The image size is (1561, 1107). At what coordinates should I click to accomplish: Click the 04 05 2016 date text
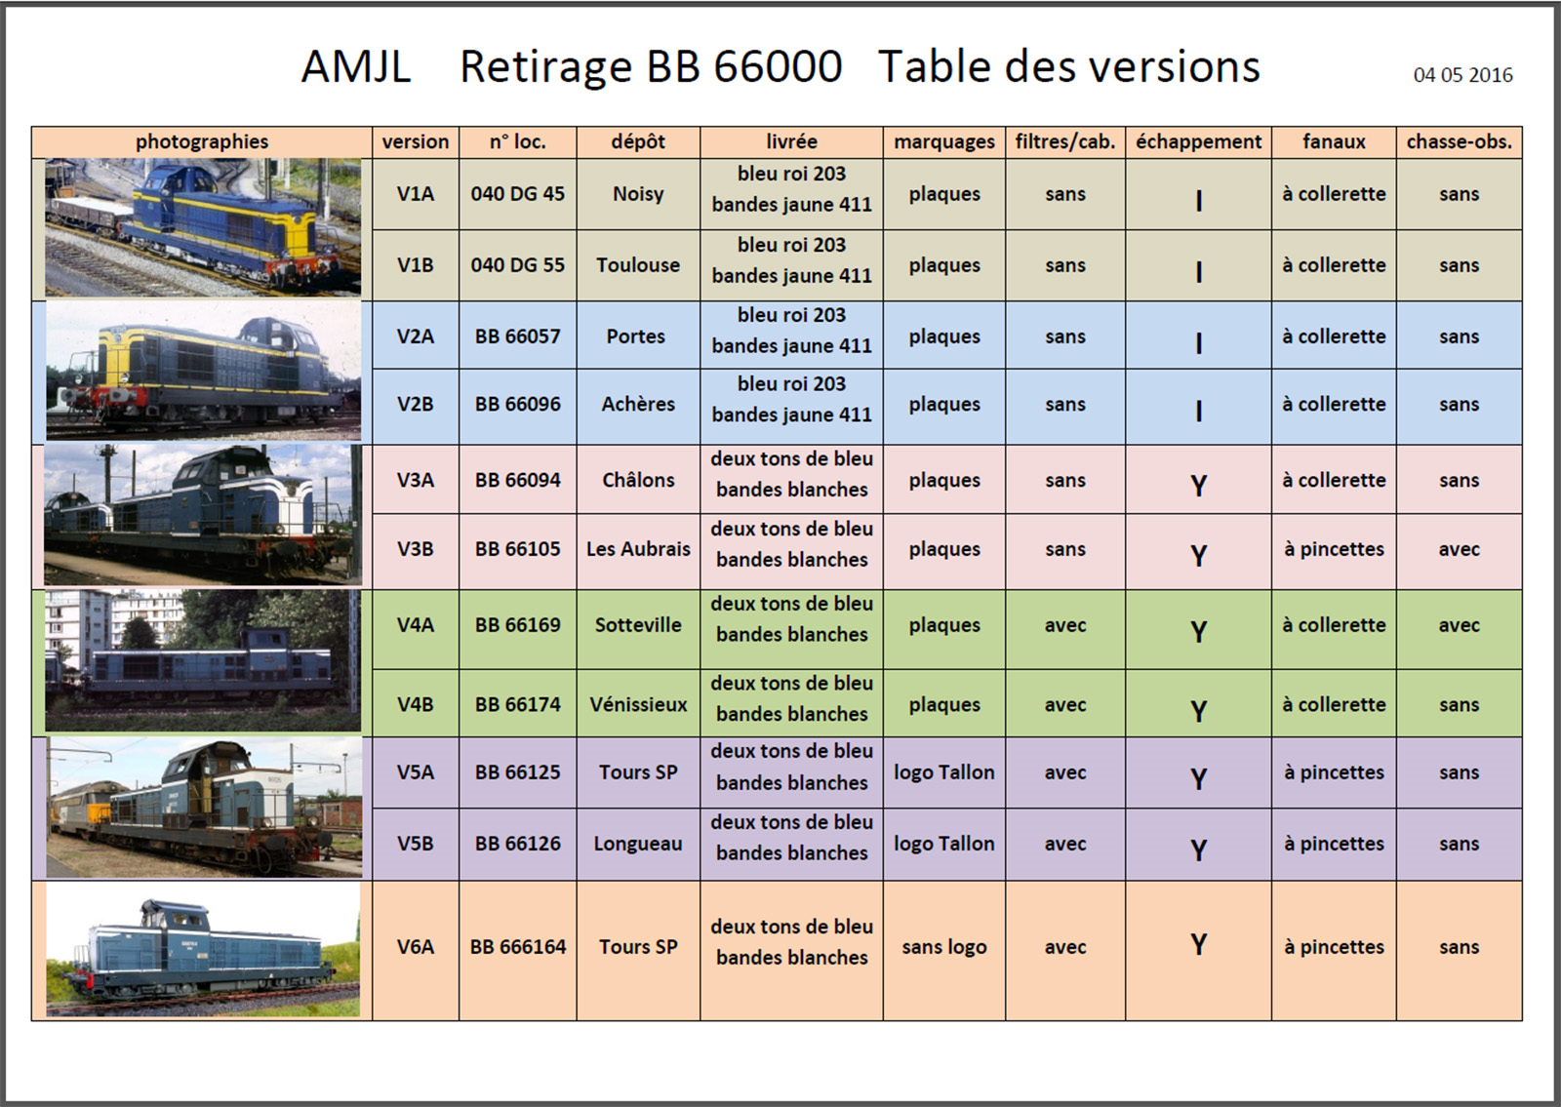1462,75
